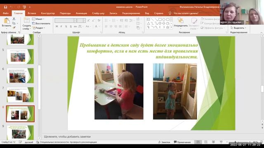Screen dimensions: 264x148
Task: Pick the triangle shape in the gallery
Action: 148,23
